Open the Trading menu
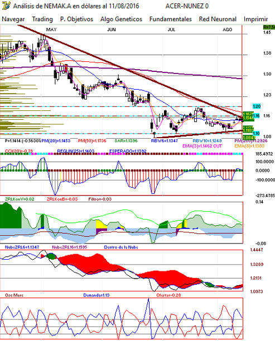This screenshot has height=341, width=275. pyautogui.click(x=42, y=19)
